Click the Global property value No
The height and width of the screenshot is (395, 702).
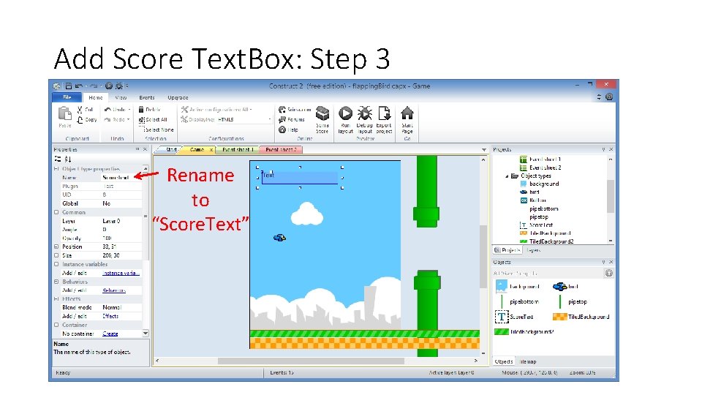point(121,203)
